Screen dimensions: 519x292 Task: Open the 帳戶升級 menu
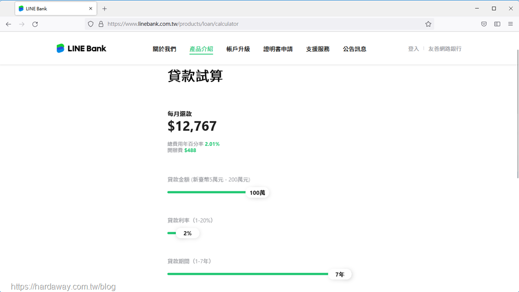(238, 49)
